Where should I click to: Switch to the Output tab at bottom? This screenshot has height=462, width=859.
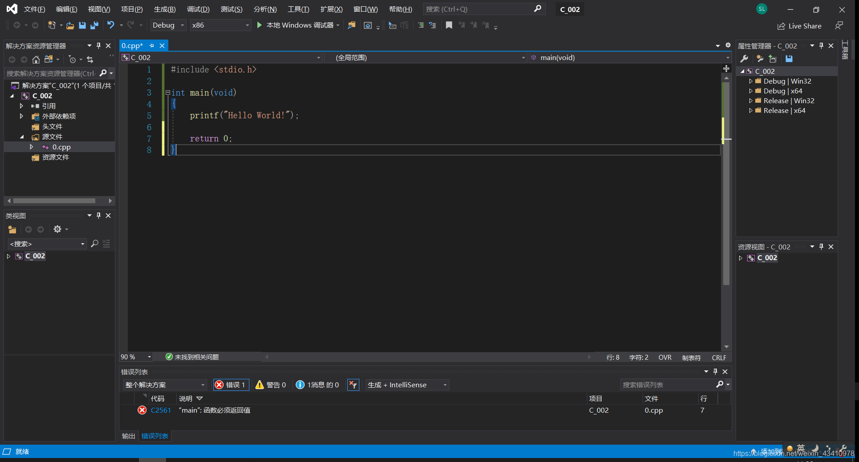pos(129,436)
